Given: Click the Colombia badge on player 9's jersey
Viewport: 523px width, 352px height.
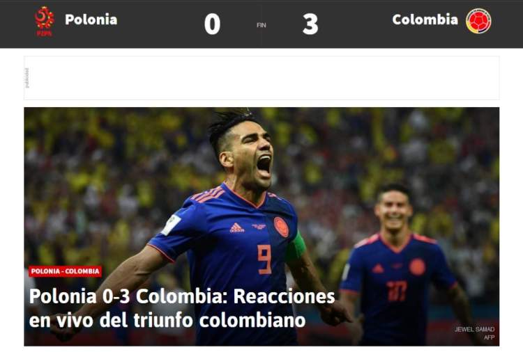Looking at the screenshot, I should [x=281, y=227].
